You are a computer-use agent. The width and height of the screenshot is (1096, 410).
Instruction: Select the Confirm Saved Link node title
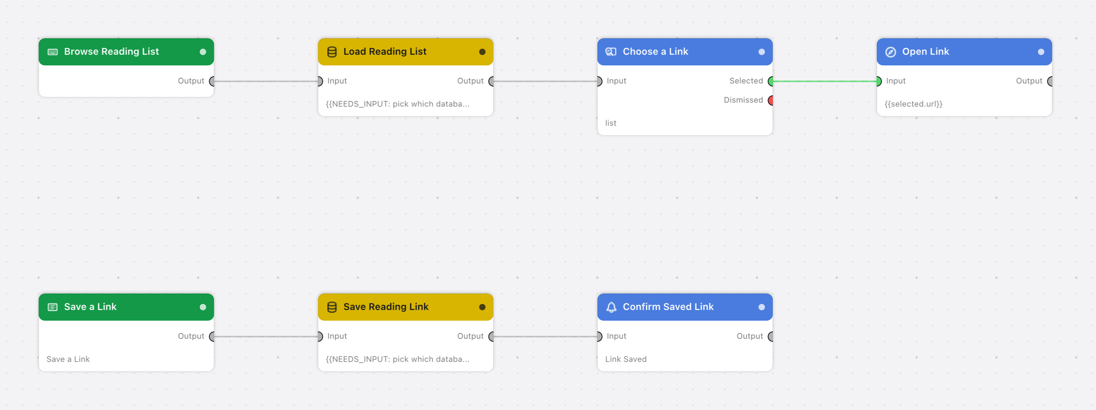pos(668,307)
